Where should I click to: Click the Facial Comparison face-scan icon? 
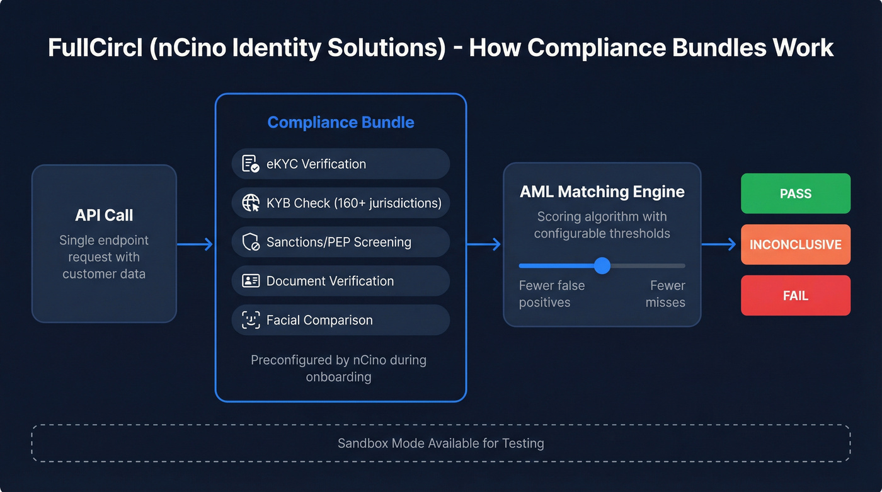click(251, 320)
